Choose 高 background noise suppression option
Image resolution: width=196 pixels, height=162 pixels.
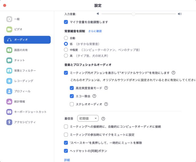tap(66, 56)
